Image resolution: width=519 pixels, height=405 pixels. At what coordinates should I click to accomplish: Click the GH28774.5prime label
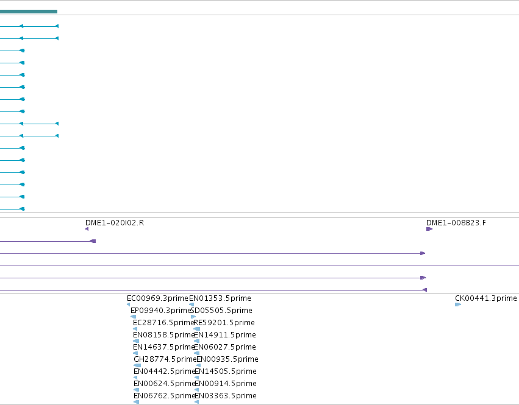(x=165, y=359)
